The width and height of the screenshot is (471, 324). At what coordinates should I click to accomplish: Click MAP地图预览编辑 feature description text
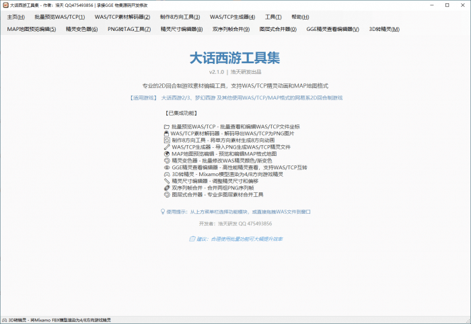click(x=224, y=154)
